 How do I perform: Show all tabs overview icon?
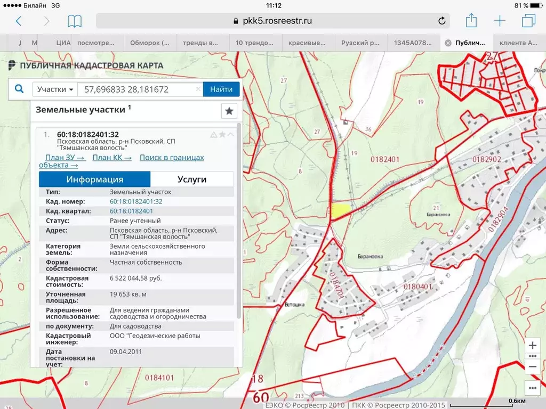528,21
